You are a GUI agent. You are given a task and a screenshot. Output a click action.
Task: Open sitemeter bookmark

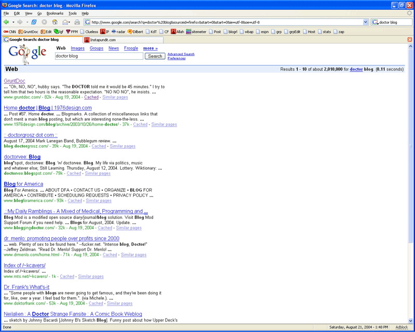196,32
